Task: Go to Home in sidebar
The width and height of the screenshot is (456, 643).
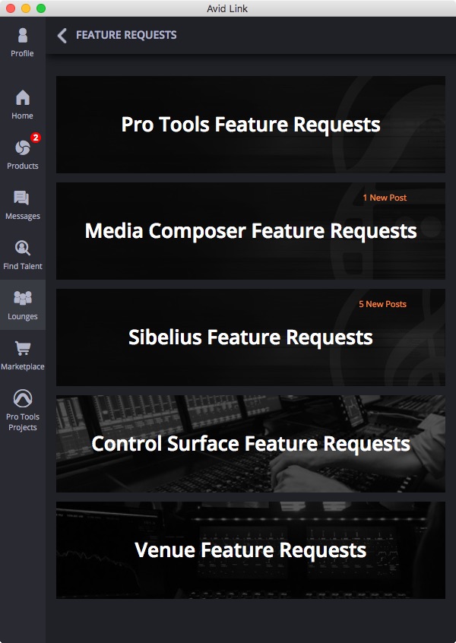Action: [x=23, y=105]
